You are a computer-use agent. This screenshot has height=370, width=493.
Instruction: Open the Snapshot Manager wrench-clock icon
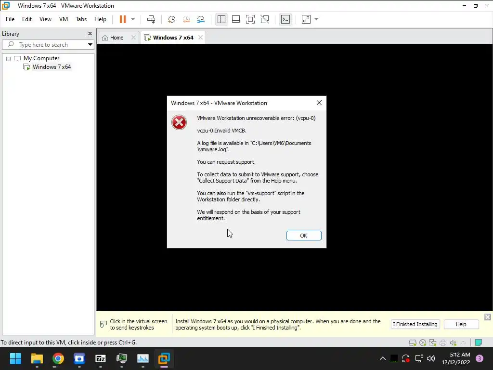pyautogui.click(x=201, y=19)
